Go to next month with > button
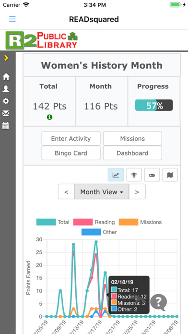 [137, 191]
